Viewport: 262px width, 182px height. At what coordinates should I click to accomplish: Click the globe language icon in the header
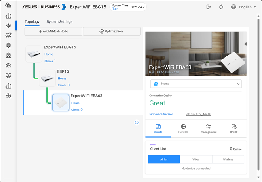[233, 7]
